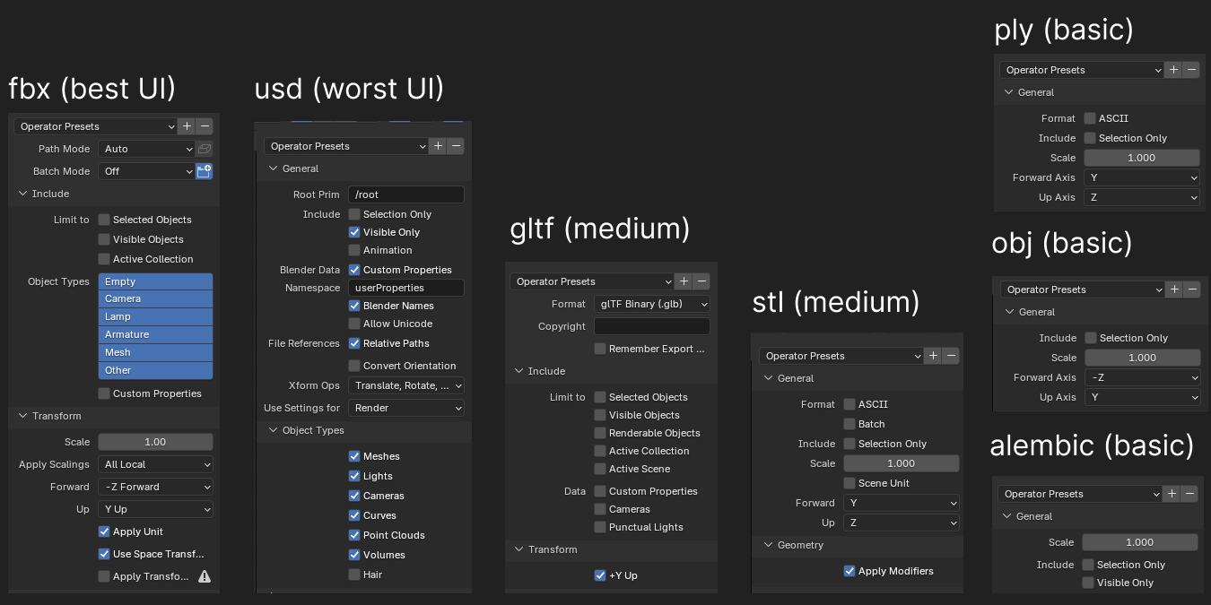The image size is (1211, 605).
Task: Add a preset in the usd panel
Action: [438, 146]
